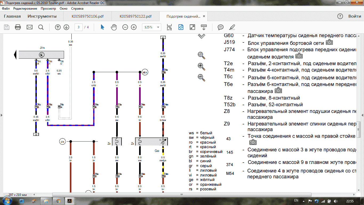
Task: Switch to the Инструменты tab
Action: [x=42, y=16]
